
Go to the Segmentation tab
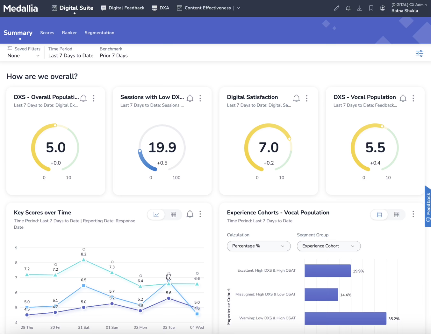click(x=99, y=33)
